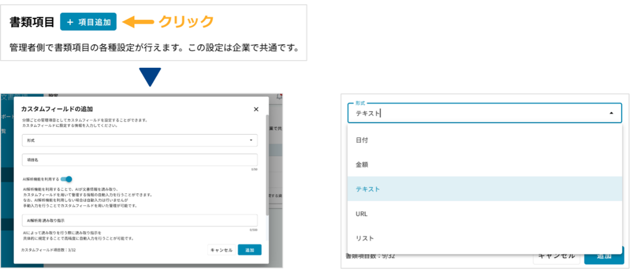This screenshot has width=631, height=271.
Task: Click the 項目名 input field
Action: (139, 160)
